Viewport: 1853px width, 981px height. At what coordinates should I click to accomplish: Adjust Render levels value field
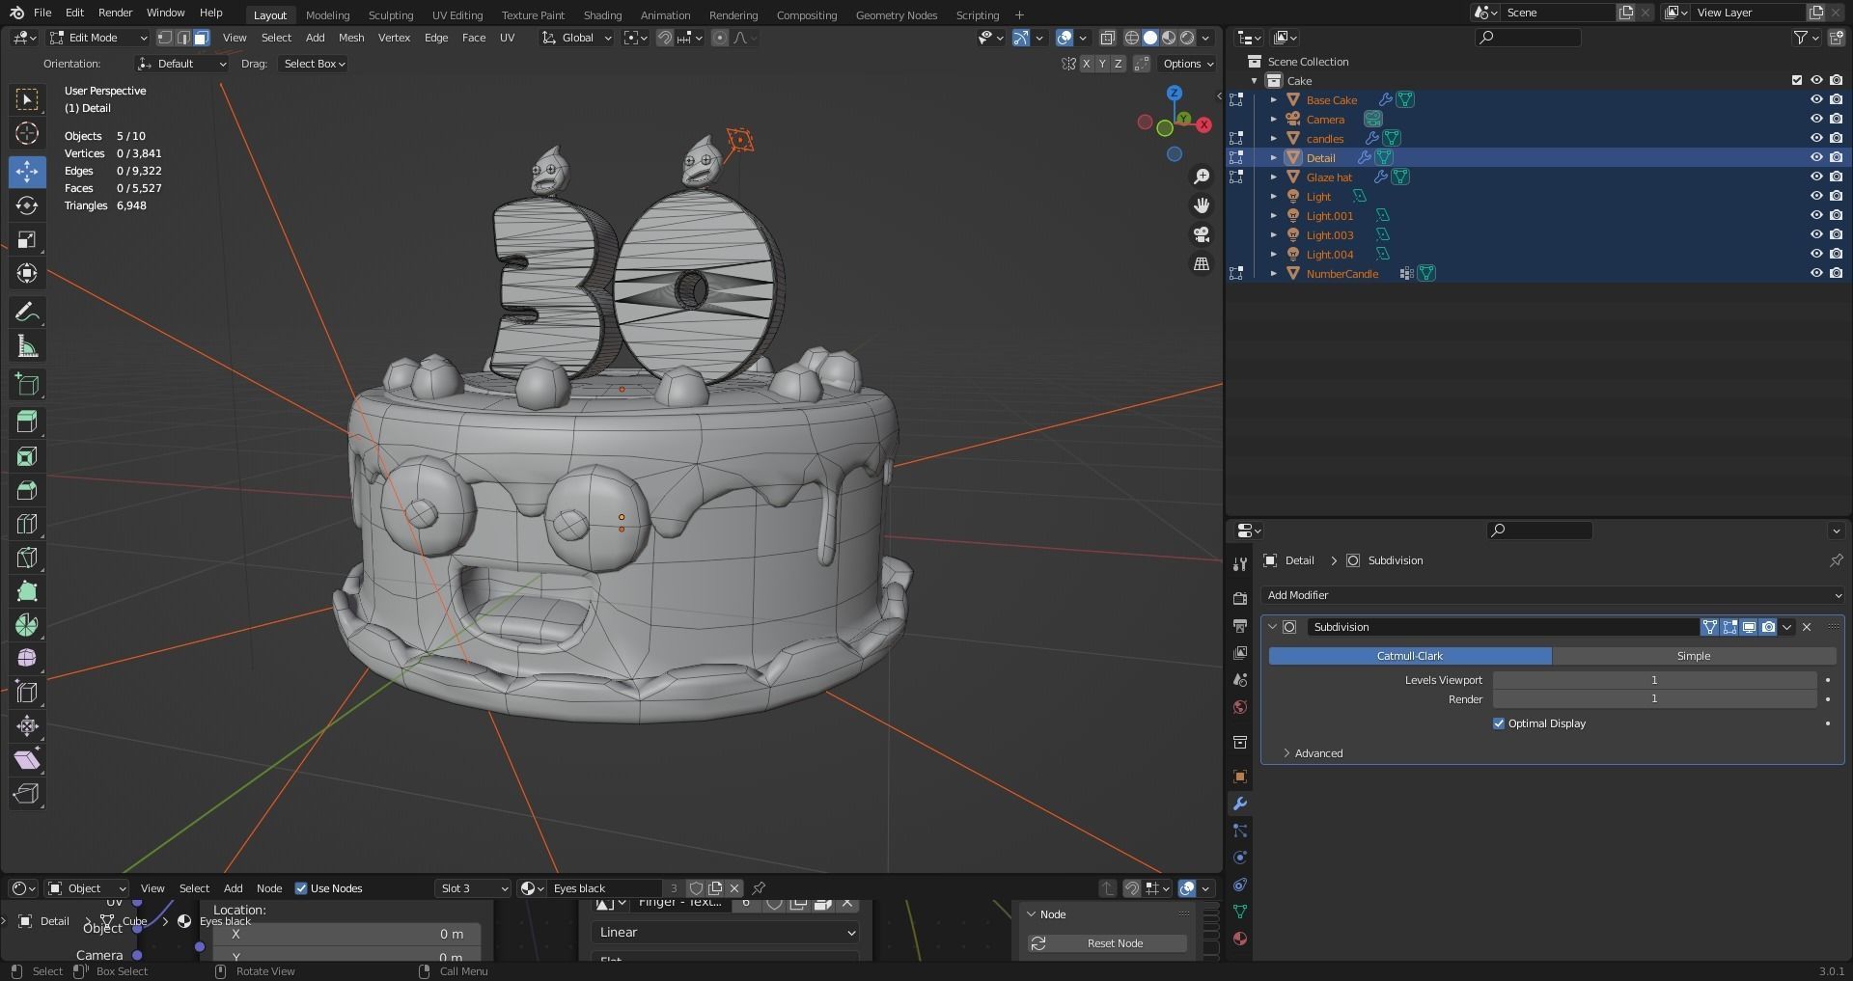tap(1654, 699)
